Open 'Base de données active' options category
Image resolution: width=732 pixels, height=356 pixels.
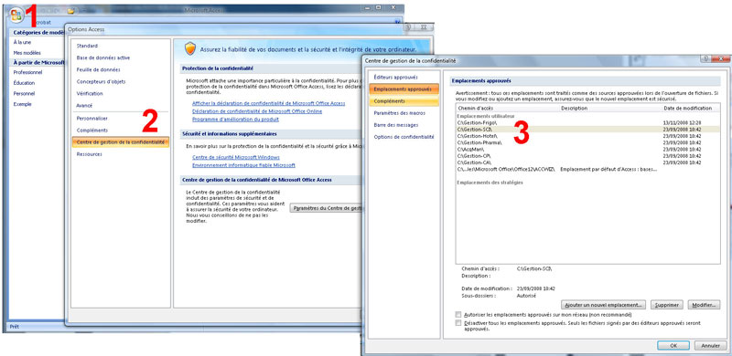[x=103, y=58]
